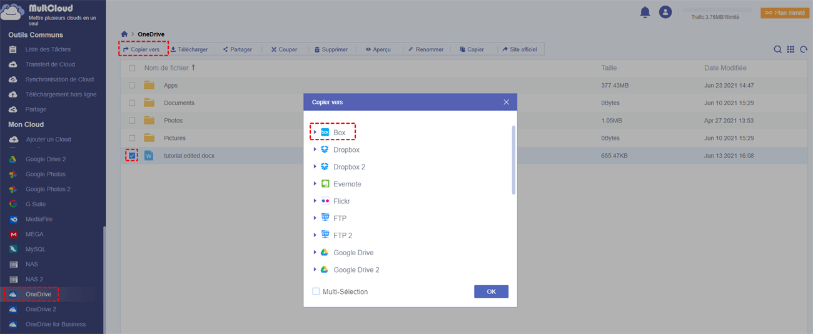Viewport: 813px width, 334px height.
Task: Click Partager toolbar button
Action: coord(238,49)
